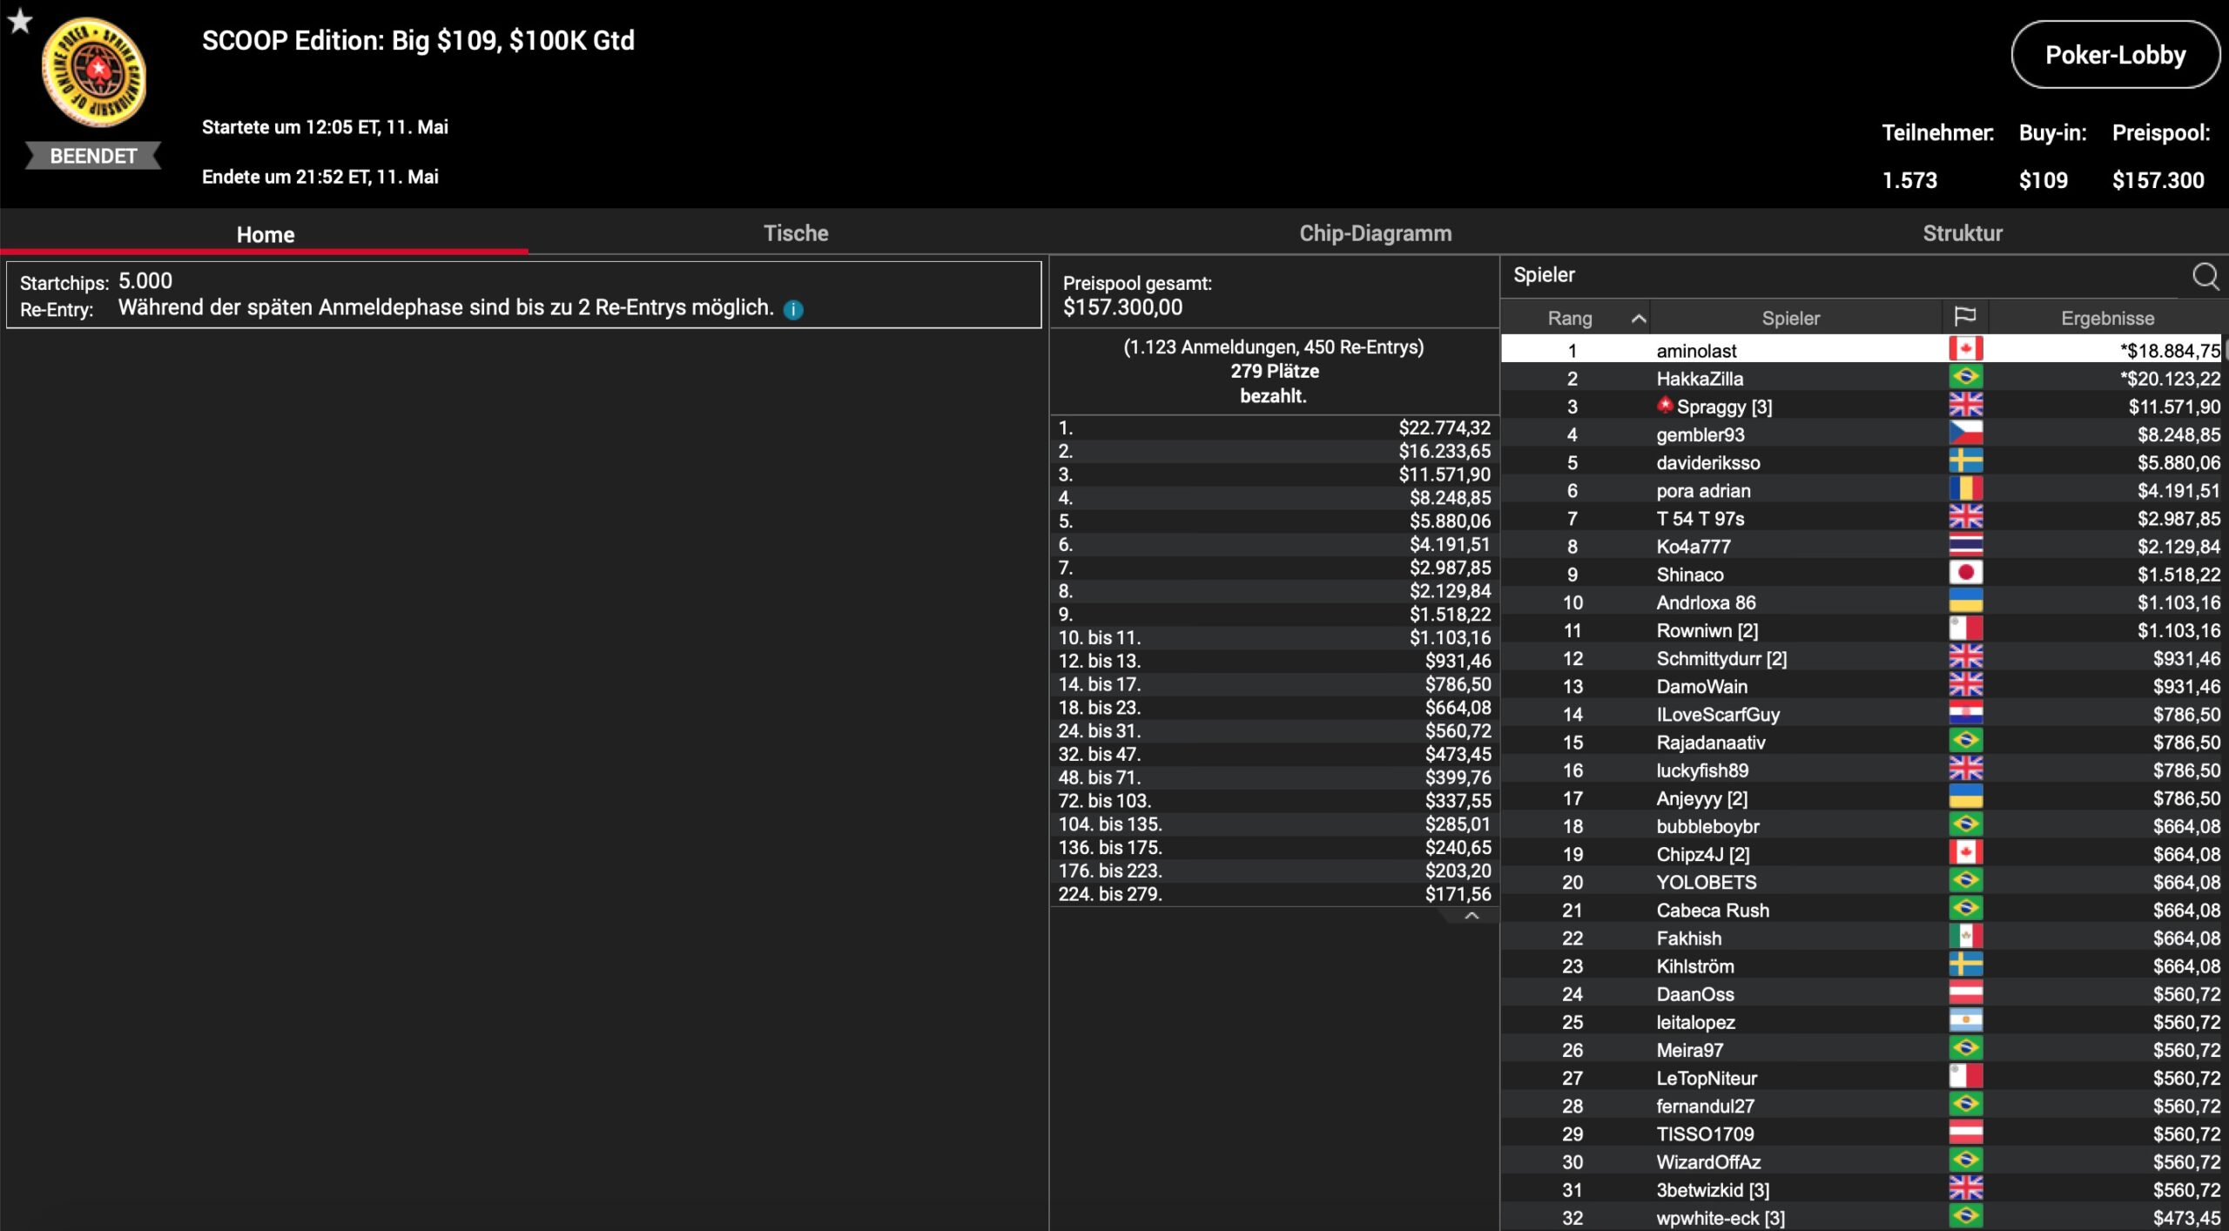Sort by Rang column arrow
The height and width of the screenshot is (1231, 2229).
tap(1638, 319)
